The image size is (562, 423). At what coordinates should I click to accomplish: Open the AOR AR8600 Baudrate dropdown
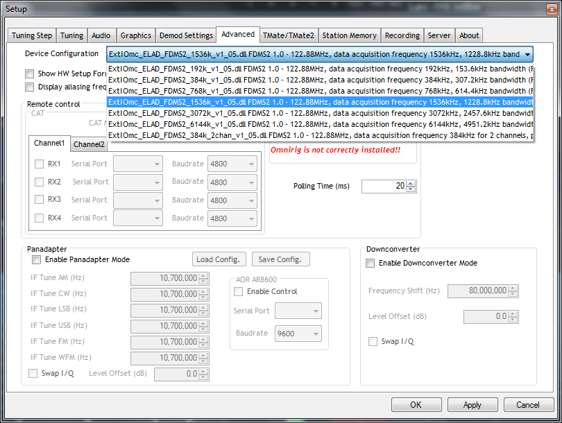pyautogui.click(x=298, y=334)
